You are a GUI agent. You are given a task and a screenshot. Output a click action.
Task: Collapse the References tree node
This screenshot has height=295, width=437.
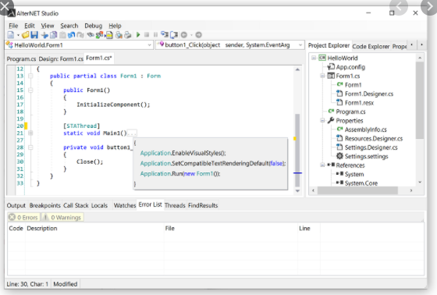[322, 165]
